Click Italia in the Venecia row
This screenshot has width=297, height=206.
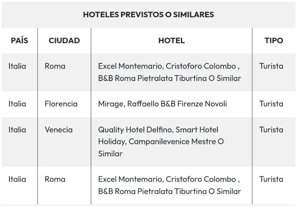click(x=17, y=130)
